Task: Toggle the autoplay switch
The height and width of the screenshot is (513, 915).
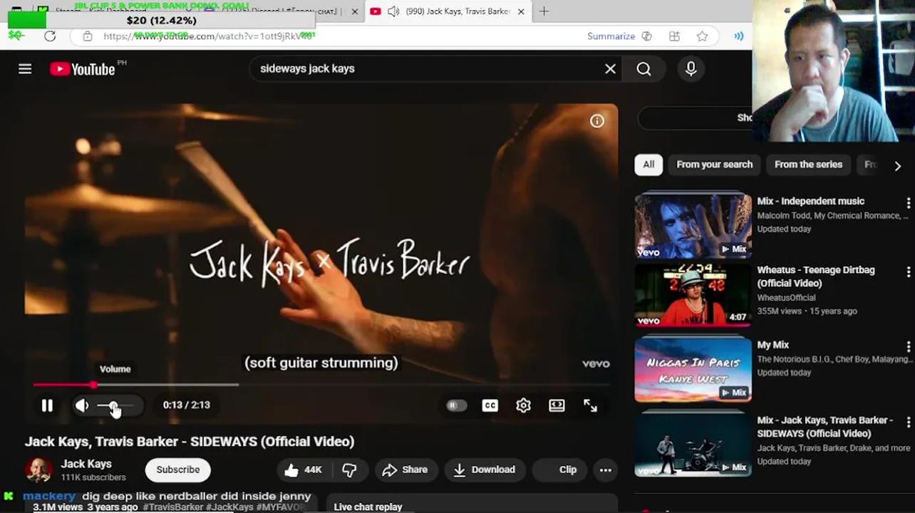Action: tap(456, 405)
